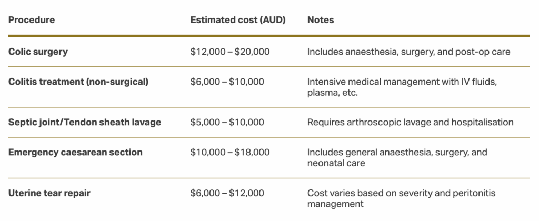Click the Procedure column header
This screenshot has height=221, width=539.
click(x=32, y=20)
